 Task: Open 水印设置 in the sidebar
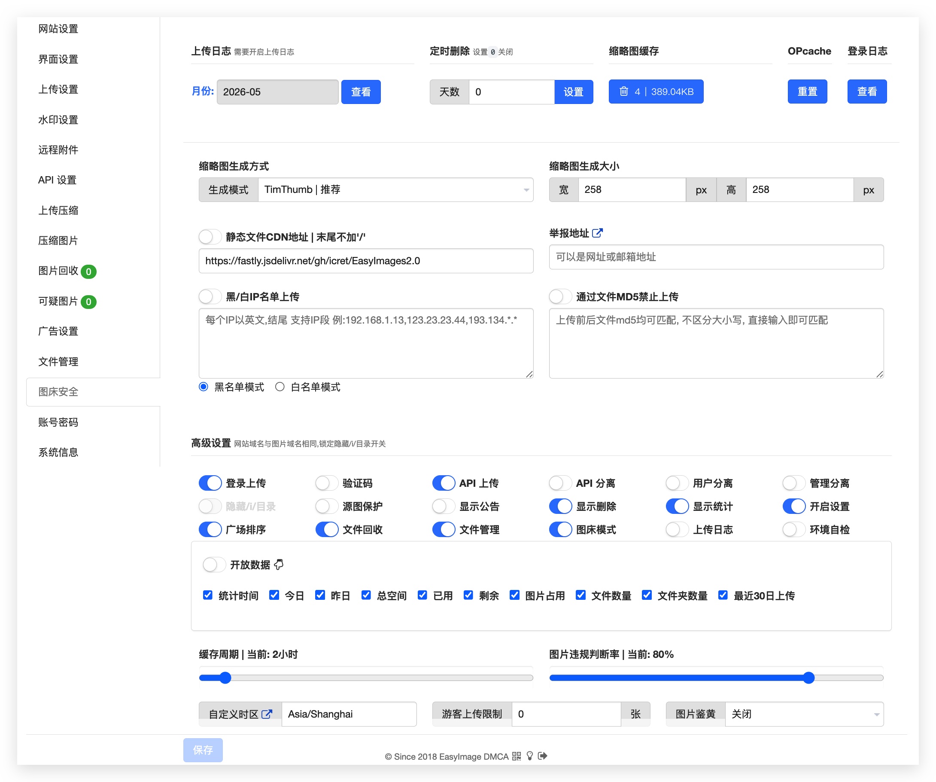[58, 119]
